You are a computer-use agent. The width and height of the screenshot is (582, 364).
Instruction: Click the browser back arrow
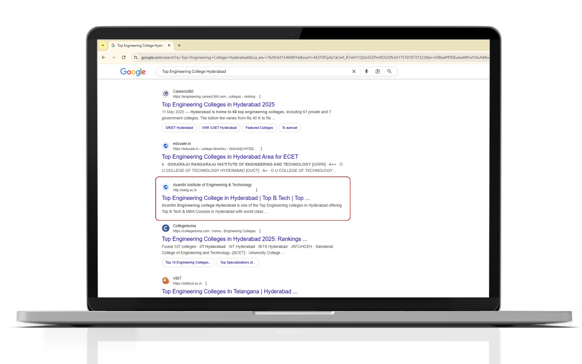point(104,57)
